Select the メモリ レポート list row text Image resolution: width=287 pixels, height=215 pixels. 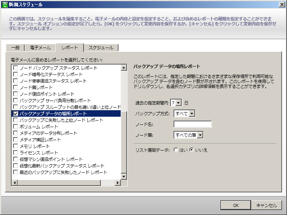click(x=35, y=146)
